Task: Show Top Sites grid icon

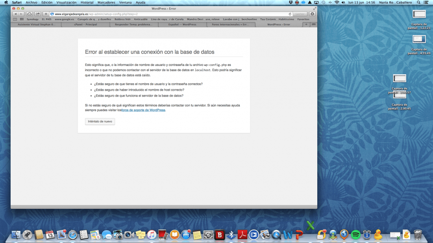Action: (22, 19)
